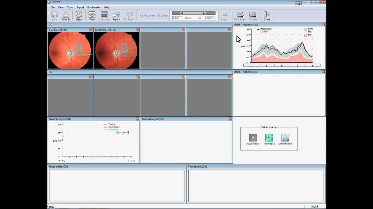This screenshot has height=209, width=373.
Task: Select the baseline fundus image dated 2011/08/04
Action: click(70, 50)
